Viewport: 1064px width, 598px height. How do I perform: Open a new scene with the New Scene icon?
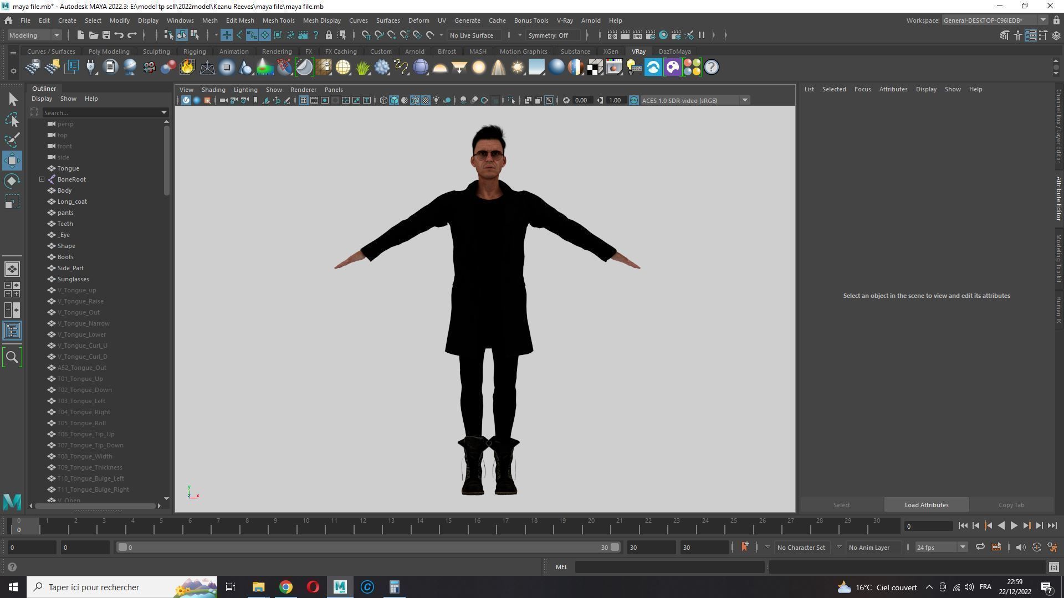click(80, 35)
